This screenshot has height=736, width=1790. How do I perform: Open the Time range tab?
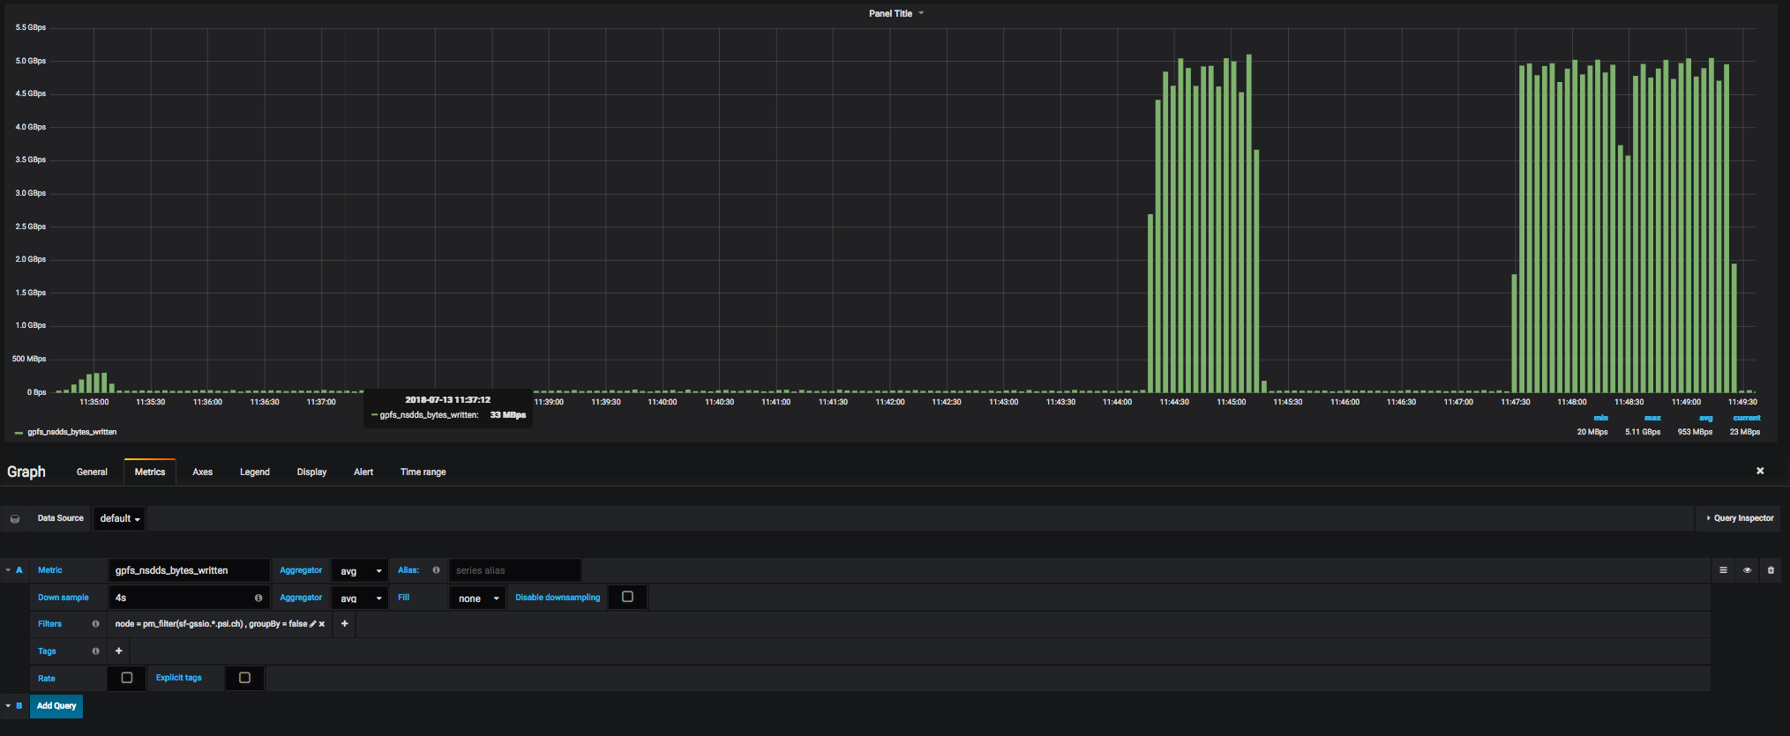pos(423,472)
